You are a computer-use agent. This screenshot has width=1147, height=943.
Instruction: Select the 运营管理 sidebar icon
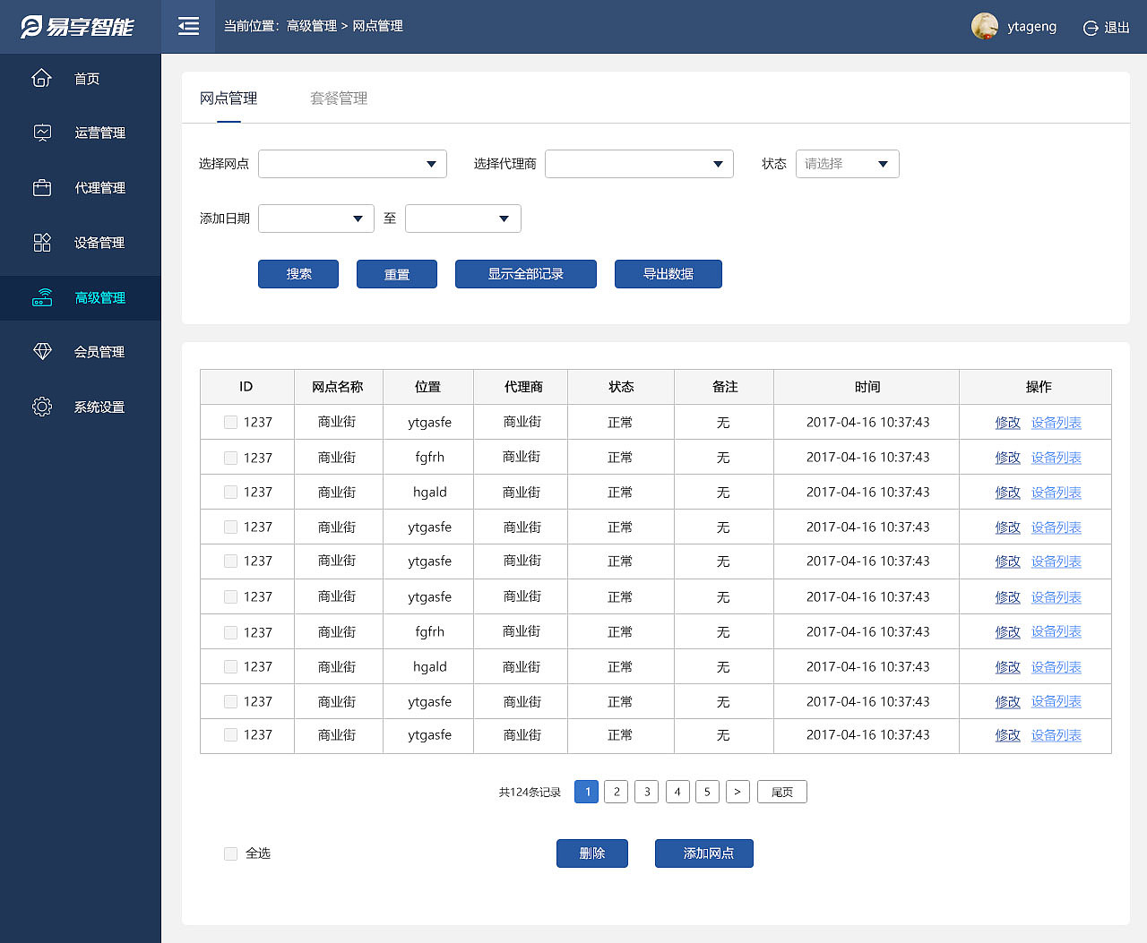coord(42,133)
